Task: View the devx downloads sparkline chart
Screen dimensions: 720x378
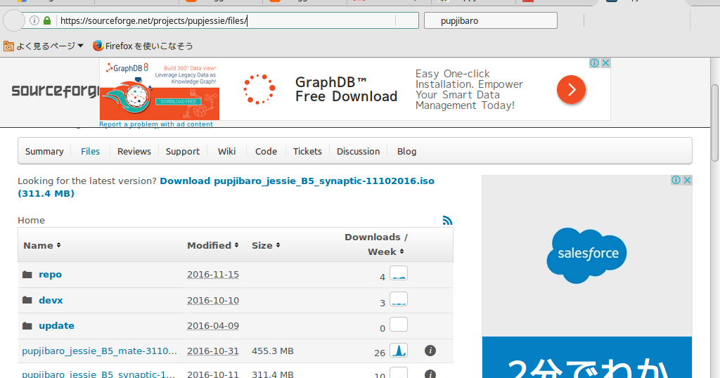Action: tap(399, 299)
